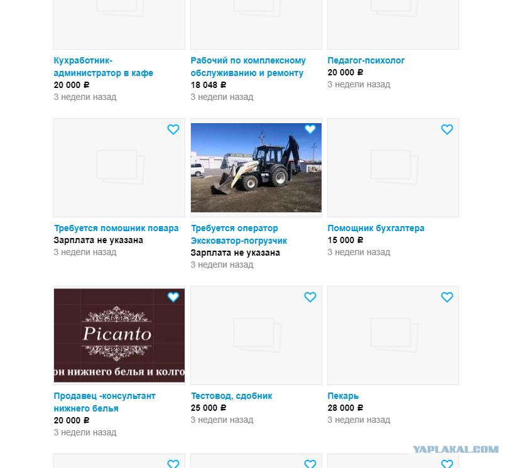
Task: Open Требуется оператор Эксковатор-погрузчик link
Action: pos(239,234)
